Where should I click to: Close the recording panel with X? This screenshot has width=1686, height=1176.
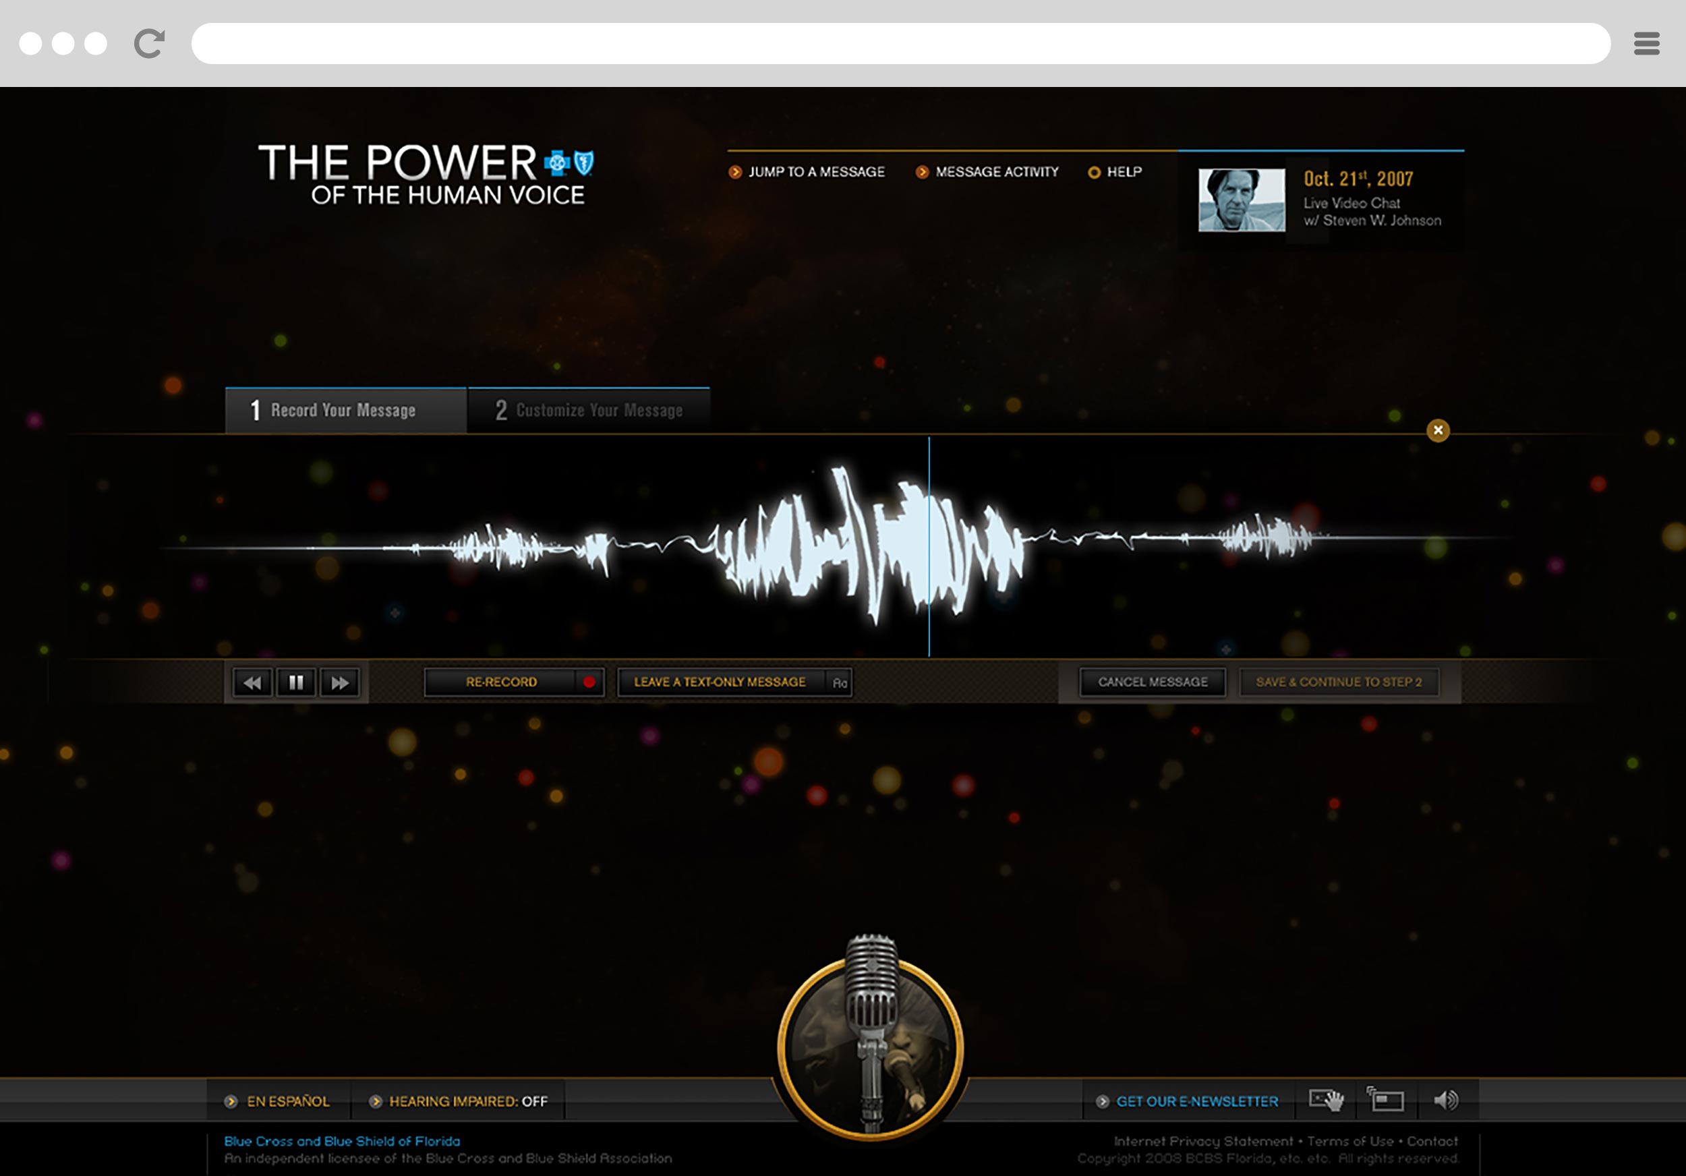1438,430
